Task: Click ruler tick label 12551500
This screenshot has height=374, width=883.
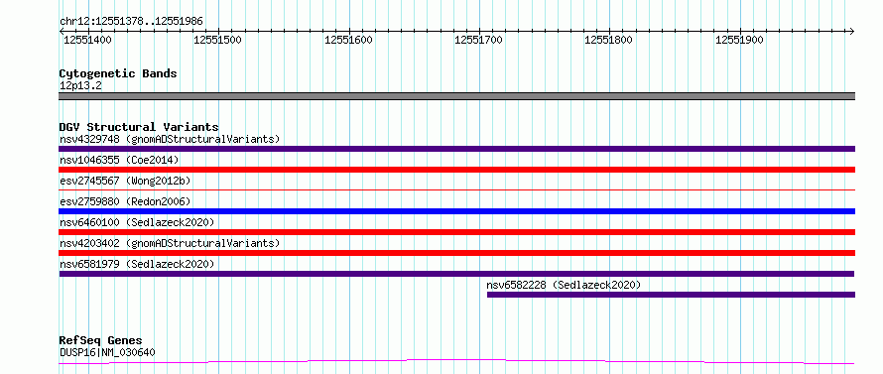Action: point(217,40)
